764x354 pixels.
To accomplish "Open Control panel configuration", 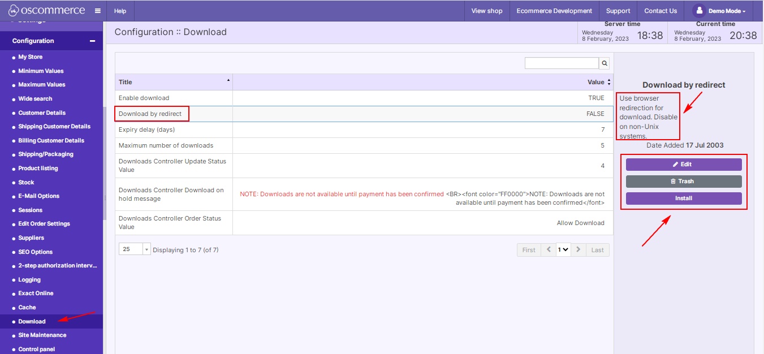I will point(37,349).
